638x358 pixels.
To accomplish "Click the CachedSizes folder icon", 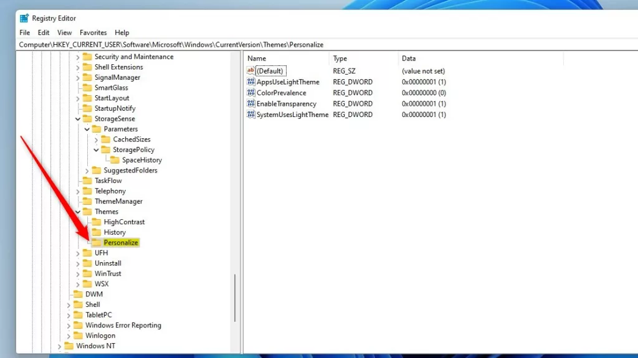I will coord(106,139).
